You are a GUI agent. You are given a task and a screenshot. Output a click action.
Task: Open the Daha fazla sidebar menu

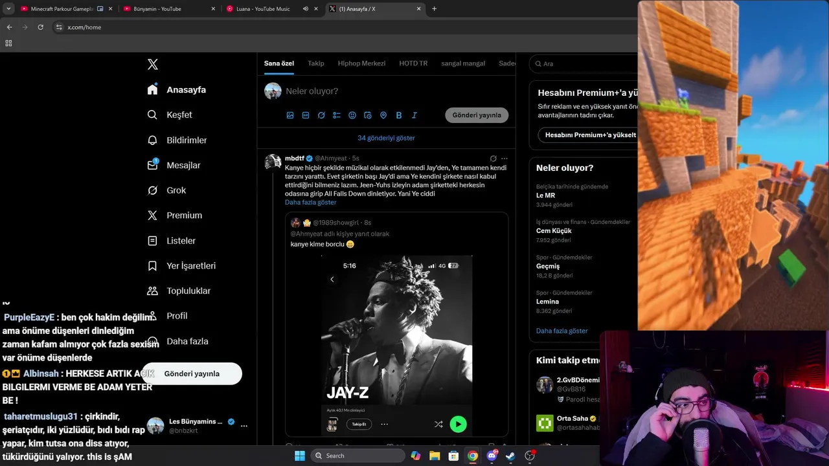point(177,341)
